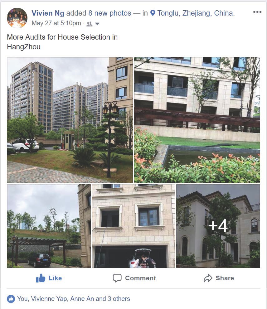
Task: Open the Vivien Ng profile link
Action: click(x=48, y=13)
